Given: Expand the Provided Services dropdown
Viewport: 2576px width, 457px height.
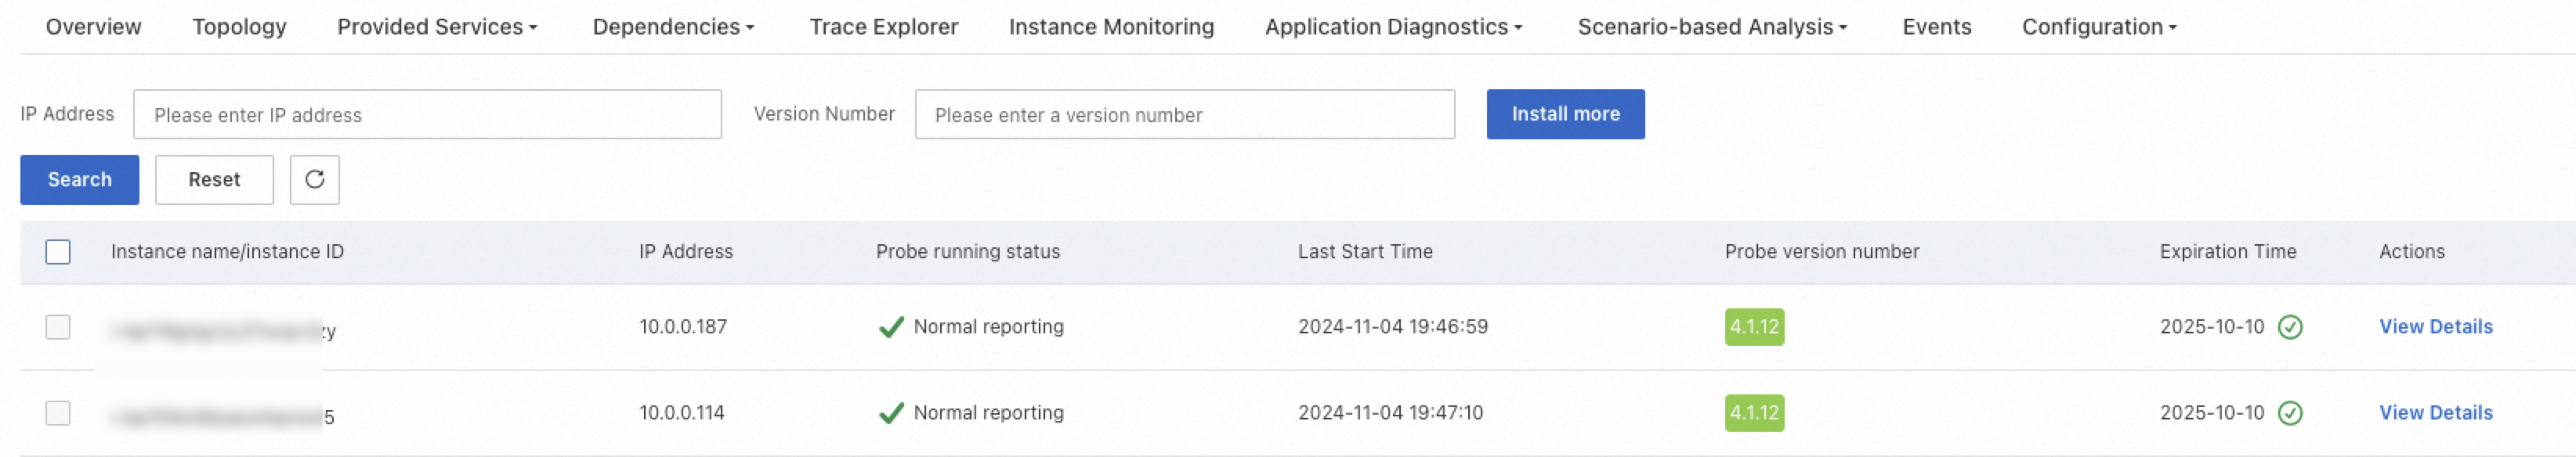Looking at the screenshot, I should [x=437, y=27].
